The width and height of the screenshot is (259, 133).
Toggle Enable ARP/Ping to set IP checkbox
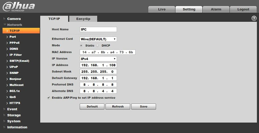coord(49,98)
